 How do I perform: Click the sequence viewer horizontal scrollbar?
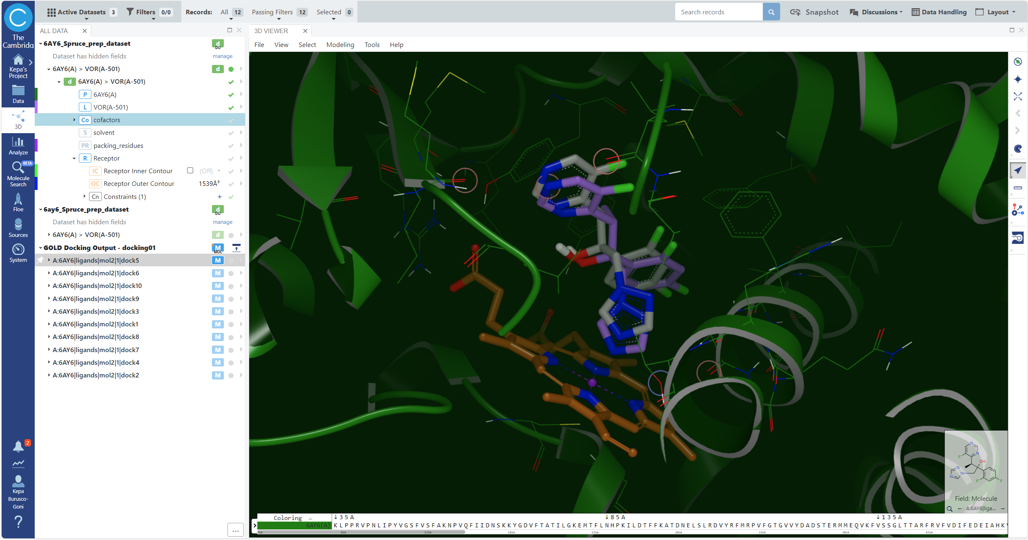pyautogui.click(x=361, y=532)
